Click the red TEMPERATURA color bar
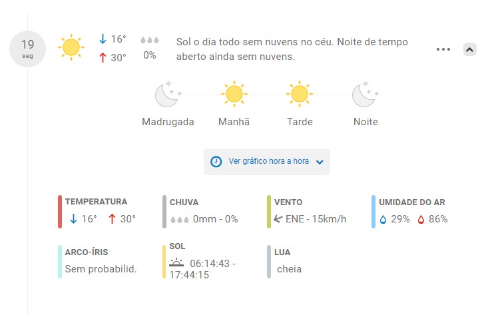The image size is (486, 315). pos(60,212)
